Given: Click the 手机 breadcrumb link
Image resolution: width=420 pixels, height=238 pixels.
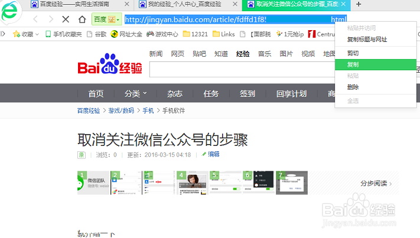Looking at the screenshot, I should [148, 110].
